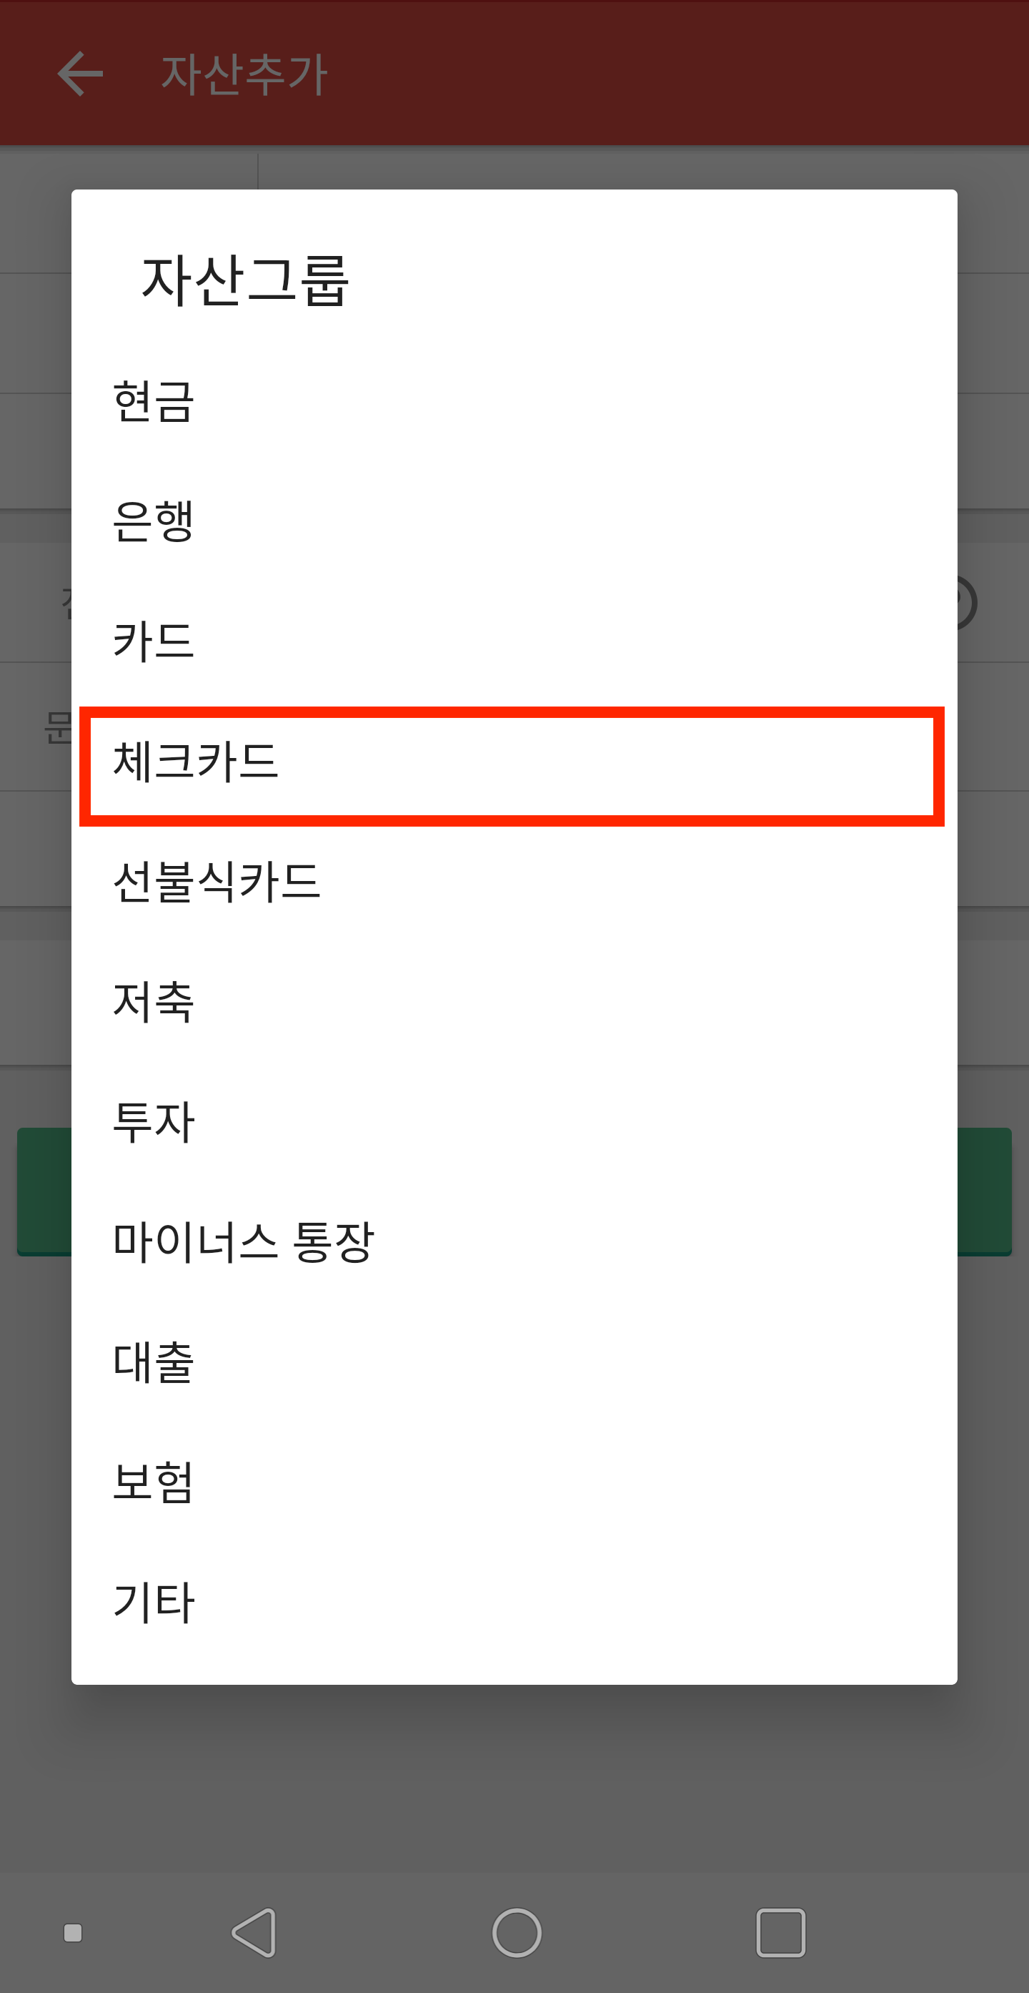Tap the small square dot in navigation bar
The height and width of the screenshot is (1993, 1029).
[x=73, y=1933]
